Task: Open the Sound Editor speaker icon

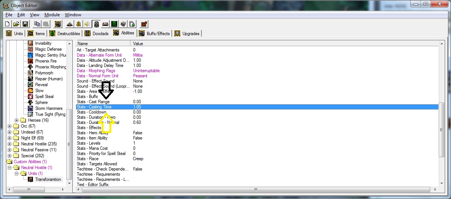Action: click(87, 24)
